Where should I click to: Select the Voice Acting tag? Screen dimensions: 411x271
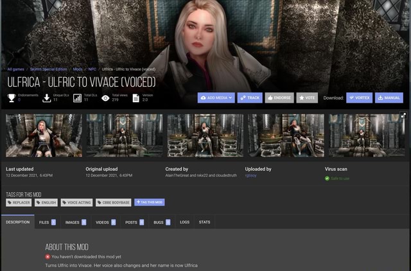[78, 202]
